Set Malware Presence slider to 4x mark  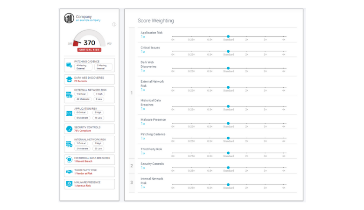pyautogui.click(x=284, y=124)
